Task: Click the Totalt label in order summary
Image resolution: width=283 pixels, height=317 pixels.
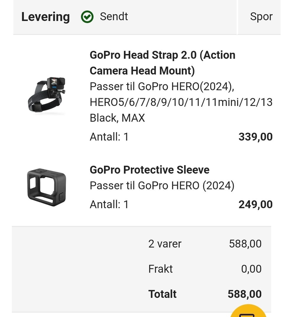Action: point(162,294)
